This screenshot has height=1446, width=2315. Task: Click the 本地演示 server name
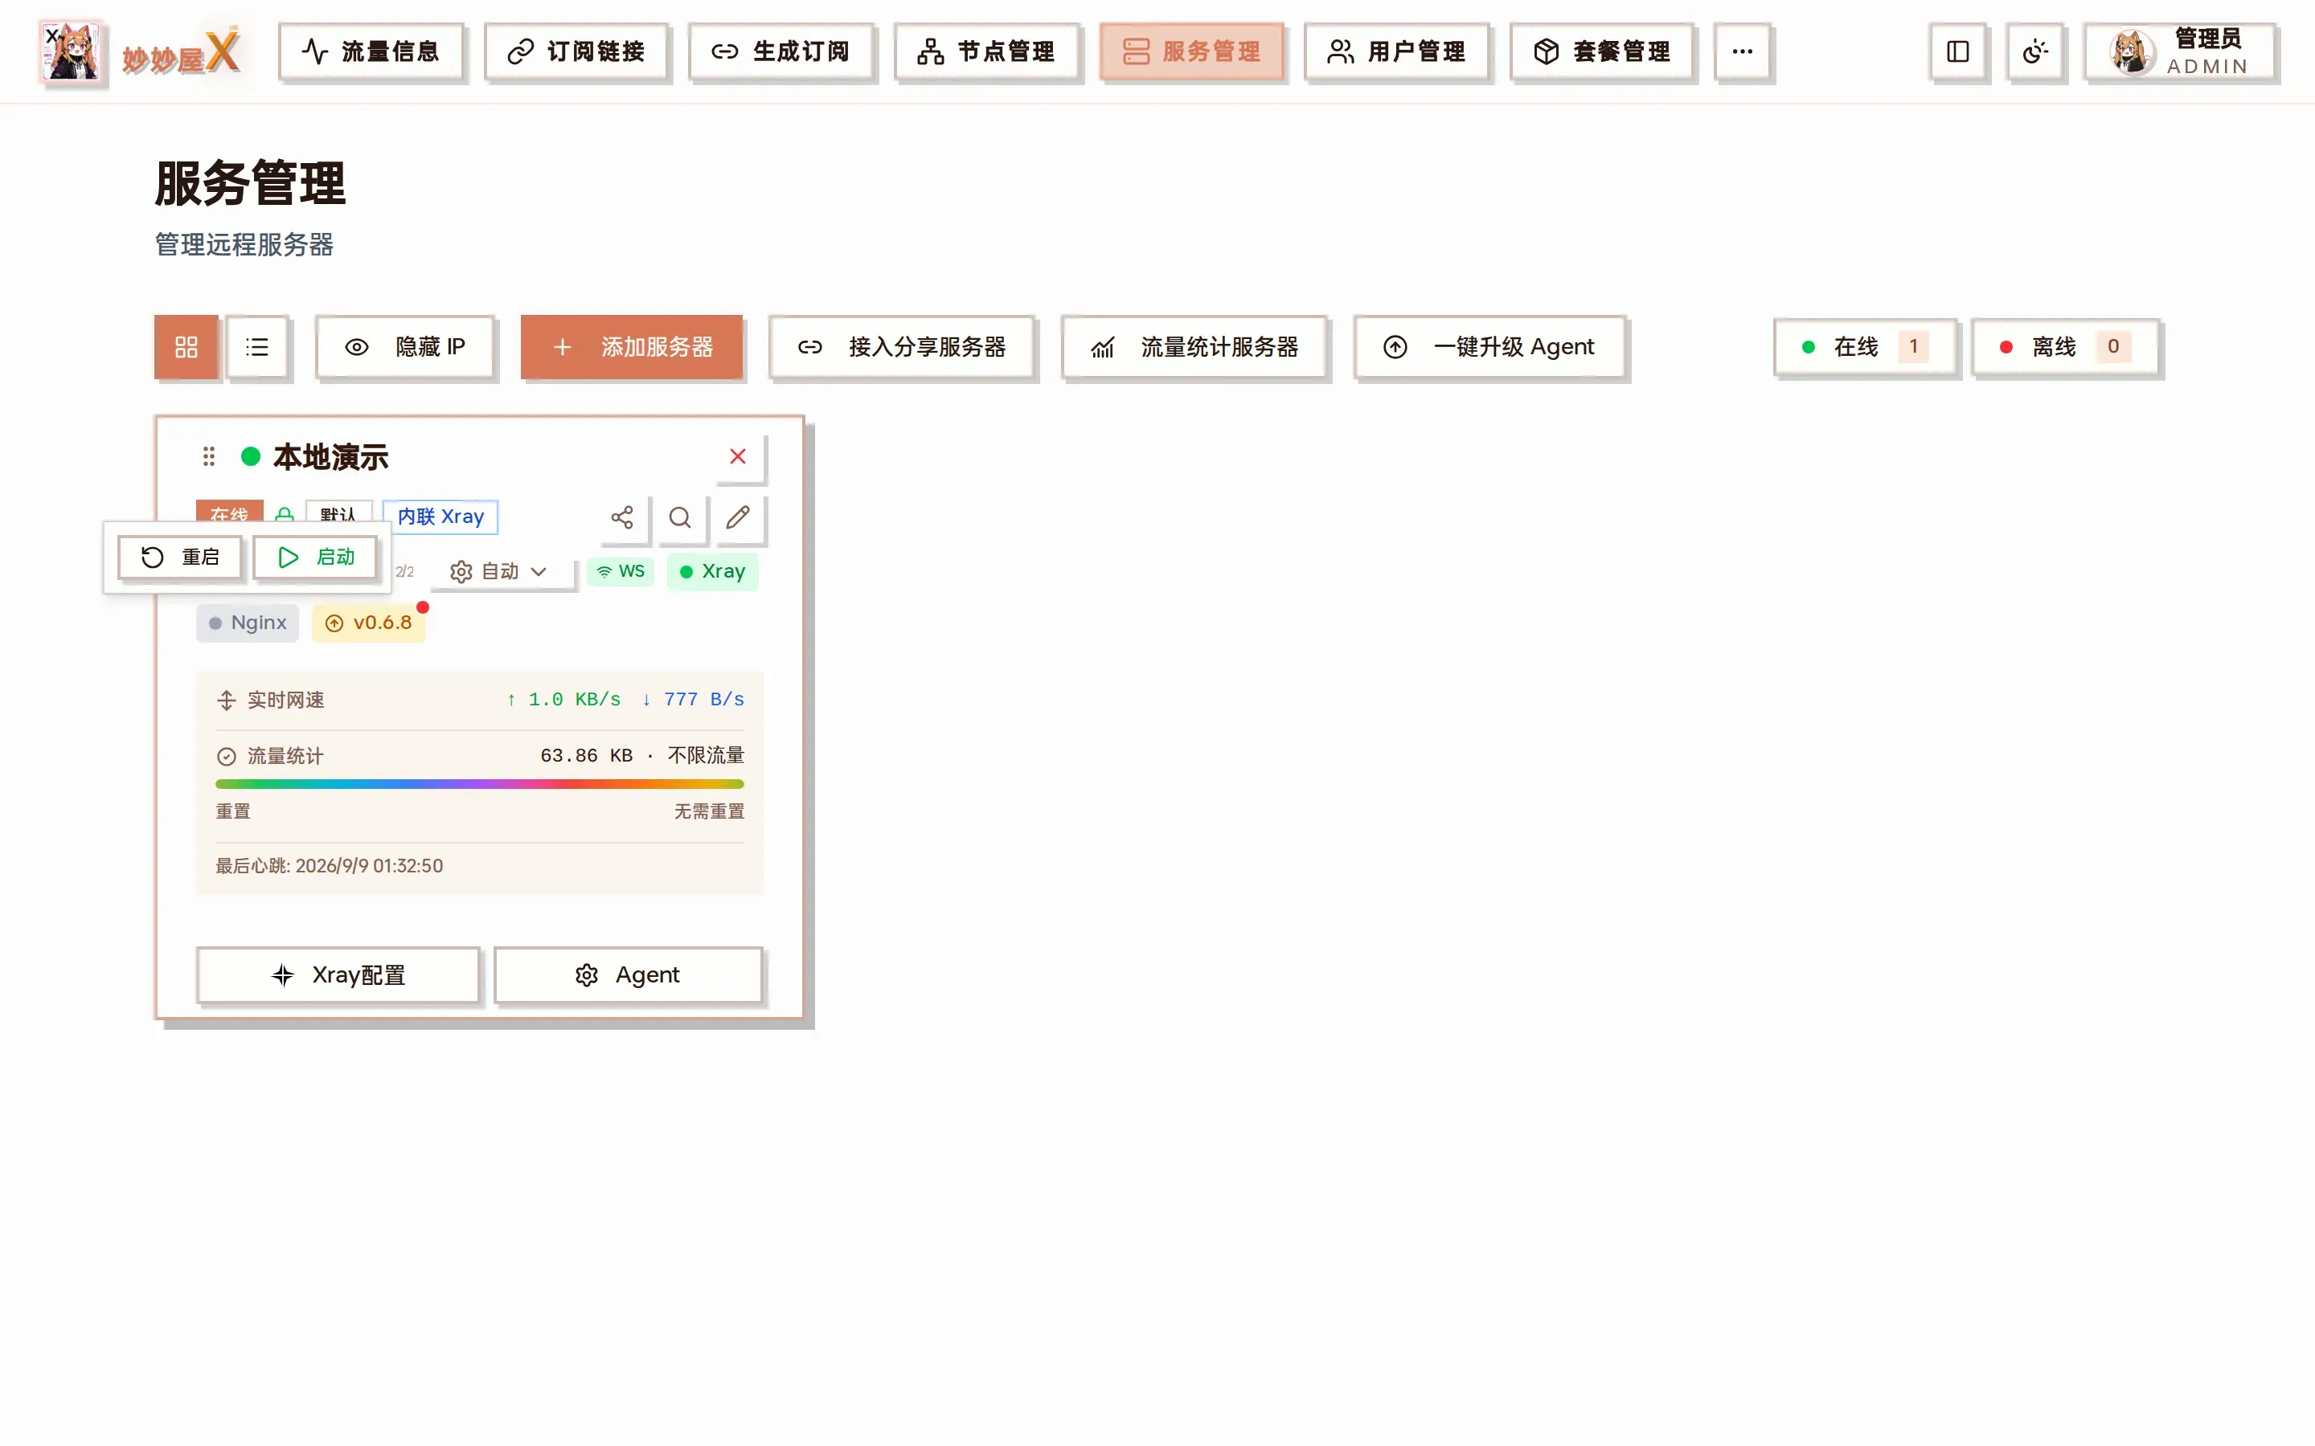coord(331,457)
